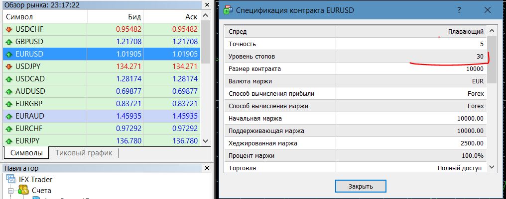Click the USDJPY down-arrow icon
506x199 pixels.
(x=8, y=66)
